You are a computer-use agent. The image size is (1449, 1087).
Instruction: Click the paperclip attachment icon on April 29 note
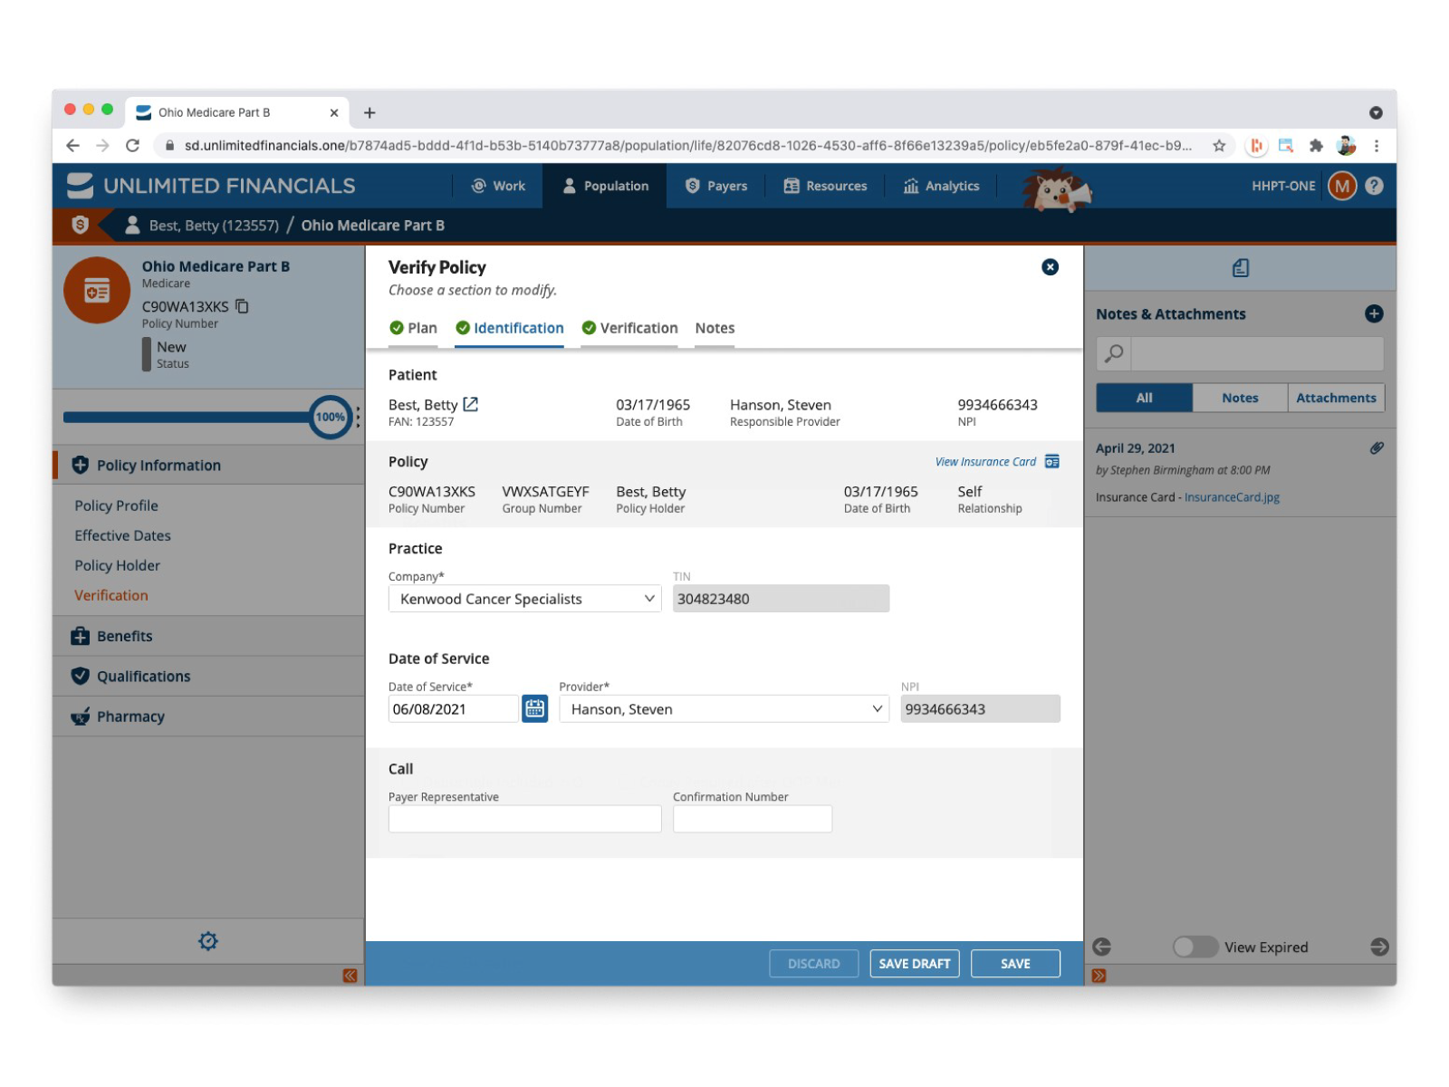tap(1378, 447)
